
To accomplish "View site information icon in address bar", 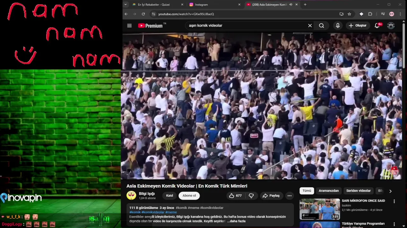I will (x=154, y=14).
